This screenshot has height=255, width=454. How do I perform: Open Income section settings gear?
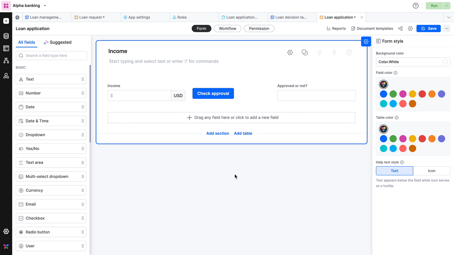[290, 53]
